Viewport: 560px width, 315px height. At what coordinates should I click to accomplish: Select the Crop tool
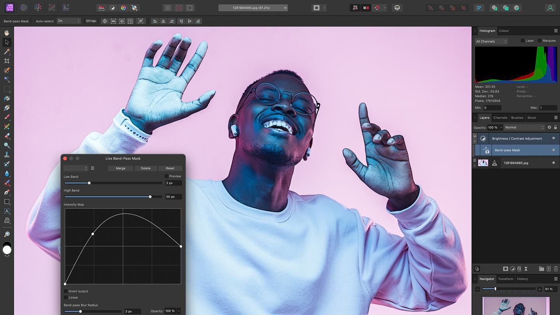coord(7,61)
